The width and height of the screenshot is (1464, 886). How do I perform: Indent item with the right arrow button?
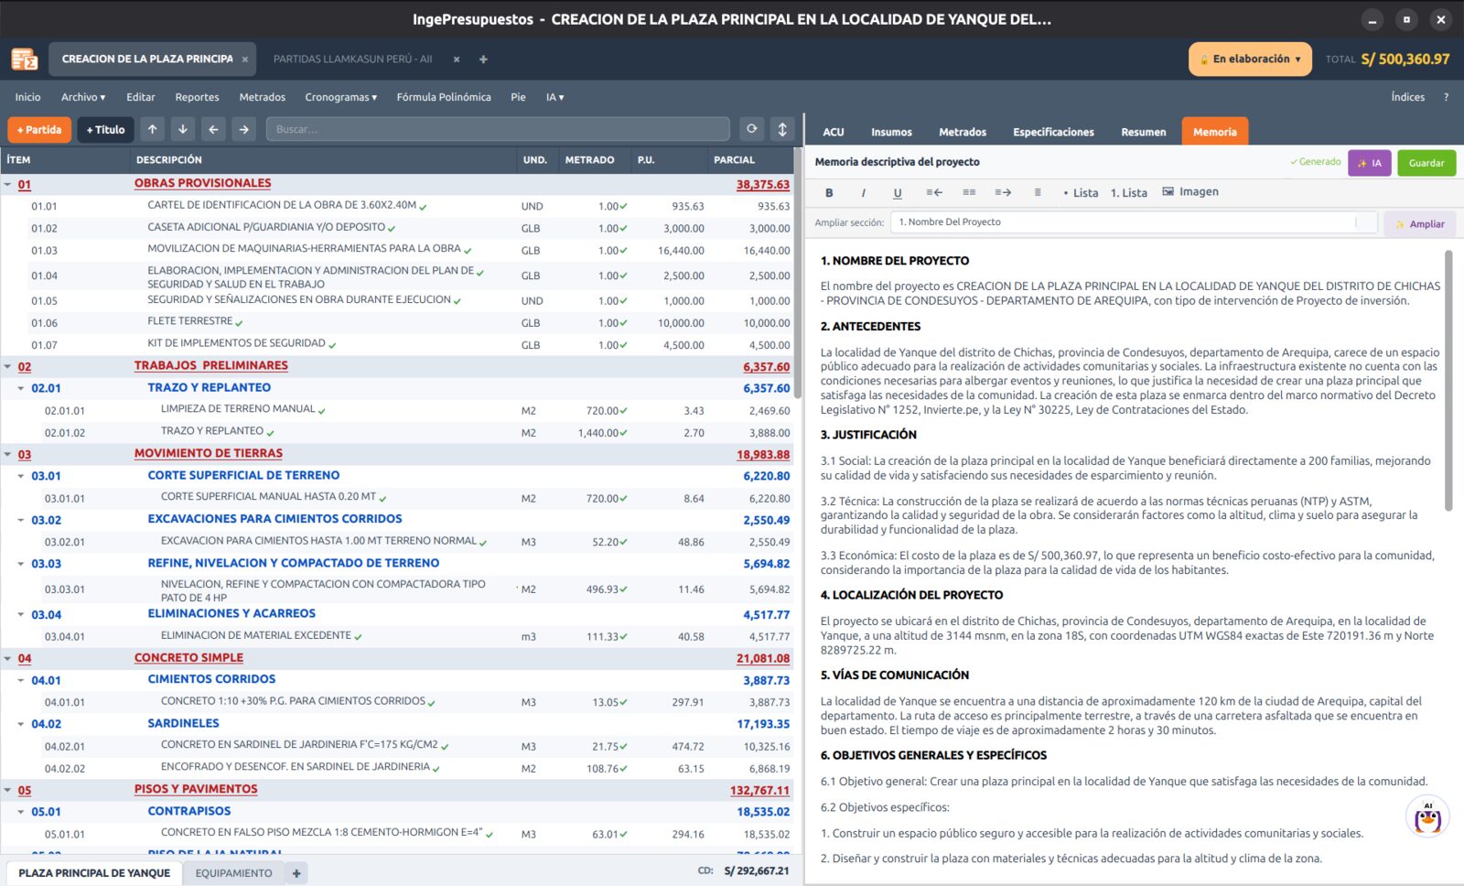(243, 130)
